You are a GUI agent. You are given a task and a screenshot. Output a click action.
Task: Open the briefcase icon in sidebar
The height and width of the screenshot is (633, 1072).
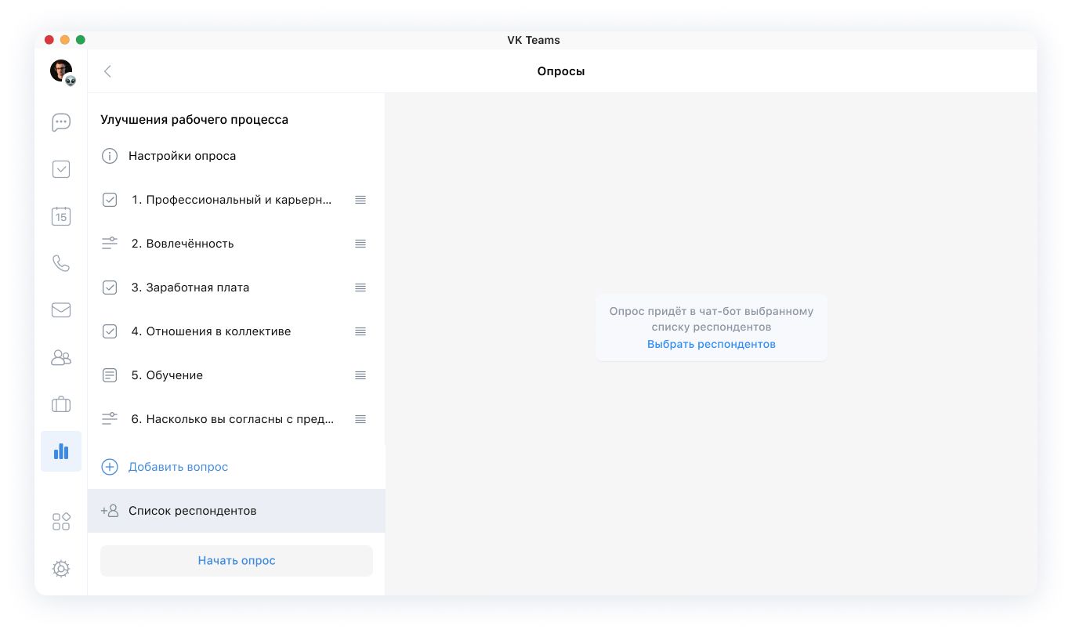click(x=61, y=404)
